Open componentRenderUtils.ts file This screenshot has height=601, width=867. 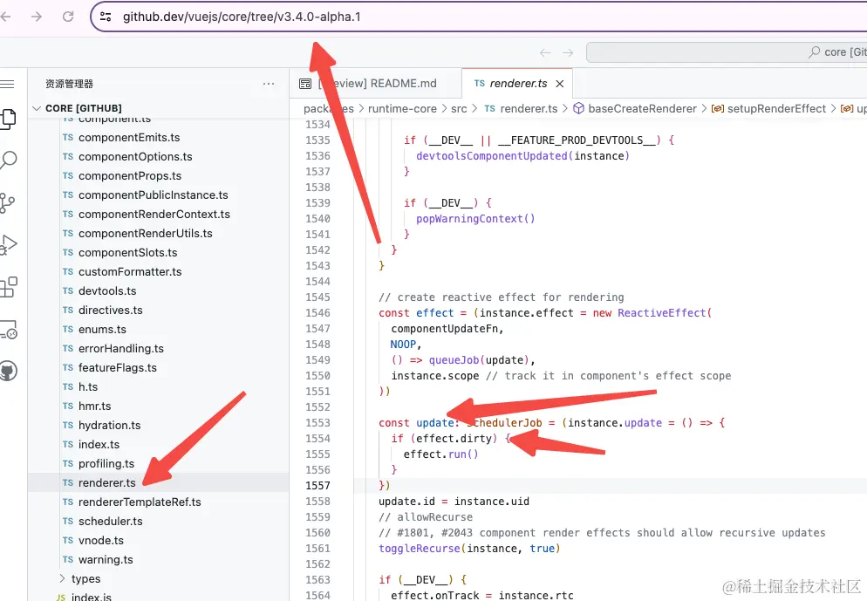point(146,233)
